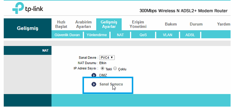Screen dimensions: 231x107
Task: Select the Çoklu radio button
Action: click(115, 68)
